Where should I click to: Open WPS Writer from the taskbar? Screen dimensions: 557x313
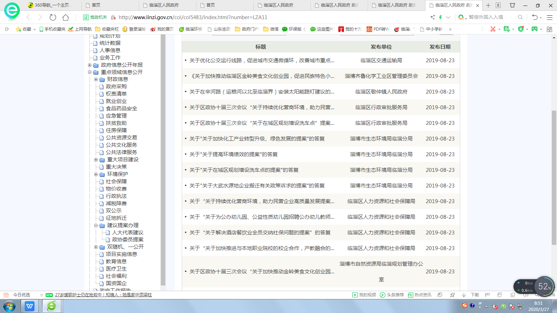[x=30, y=306]
